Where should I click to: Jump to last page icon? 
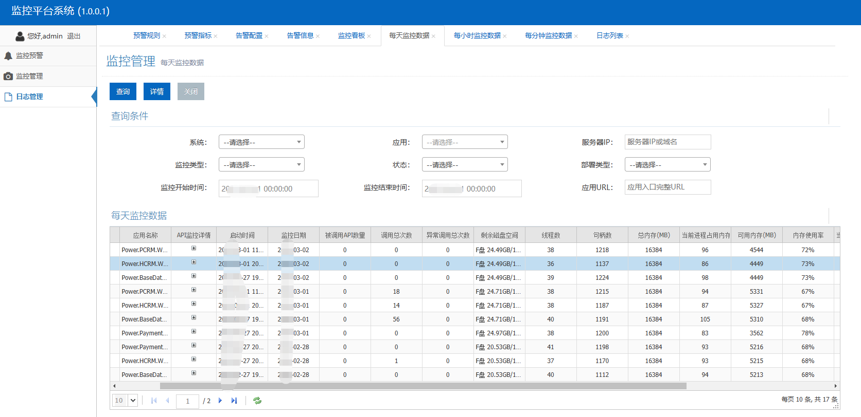coord(234,401)
